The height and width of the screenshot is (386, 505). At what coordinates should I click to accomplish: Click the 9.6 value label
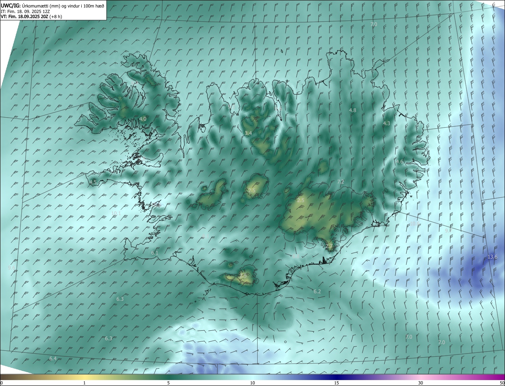point(11,268)
